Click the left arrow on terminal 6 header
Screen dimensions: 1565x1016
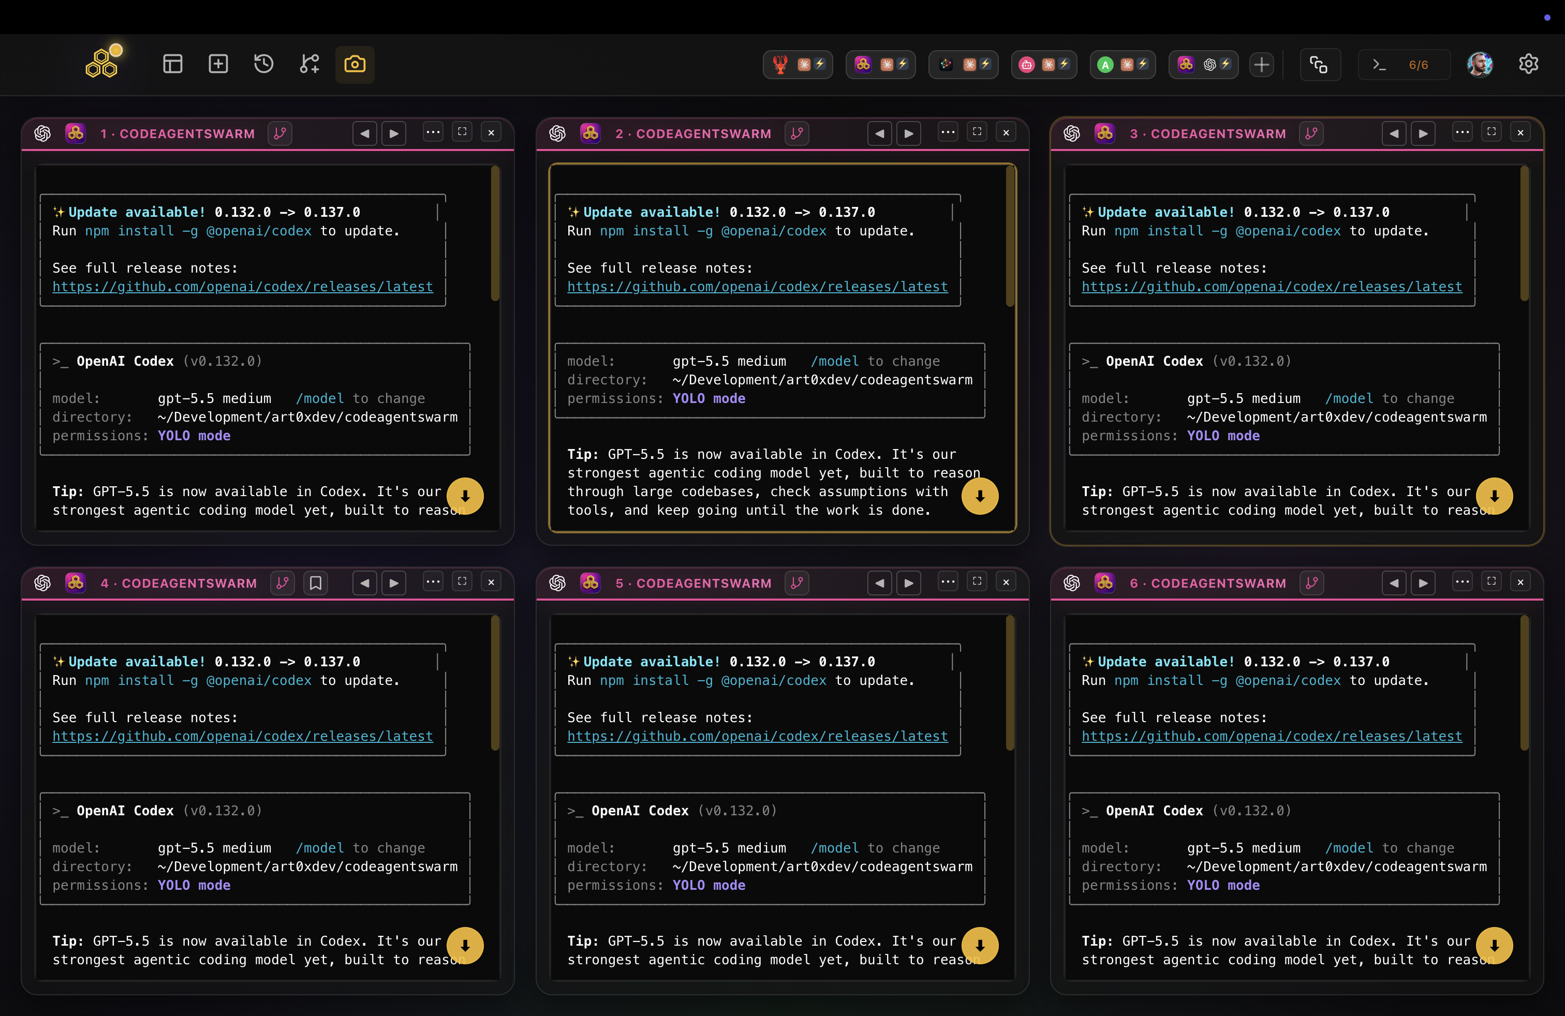[x=1393, y=583]
